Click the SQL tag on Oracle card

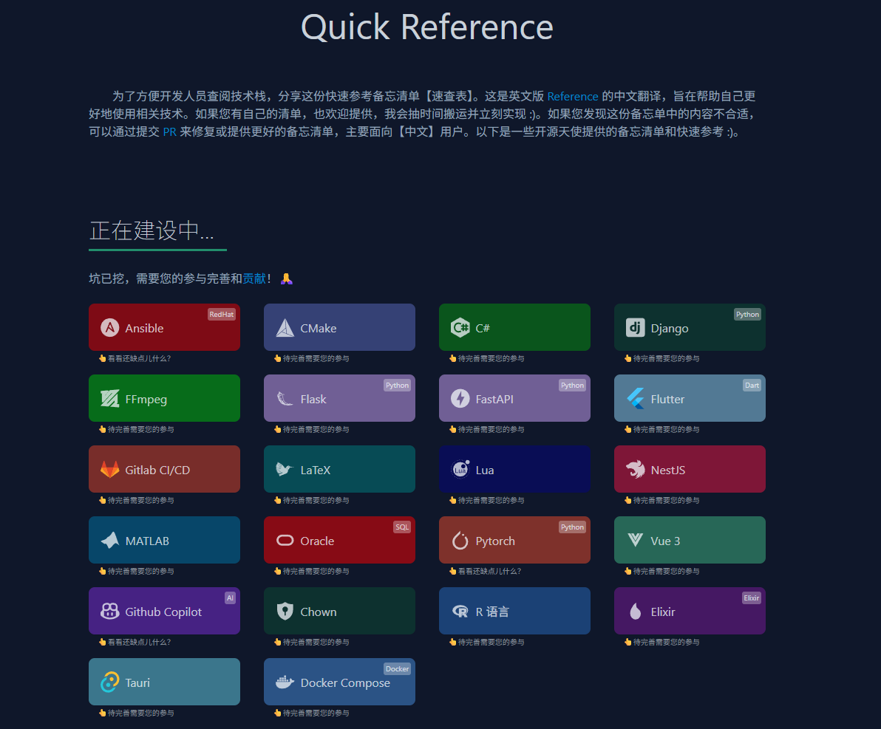click(402, 527)
